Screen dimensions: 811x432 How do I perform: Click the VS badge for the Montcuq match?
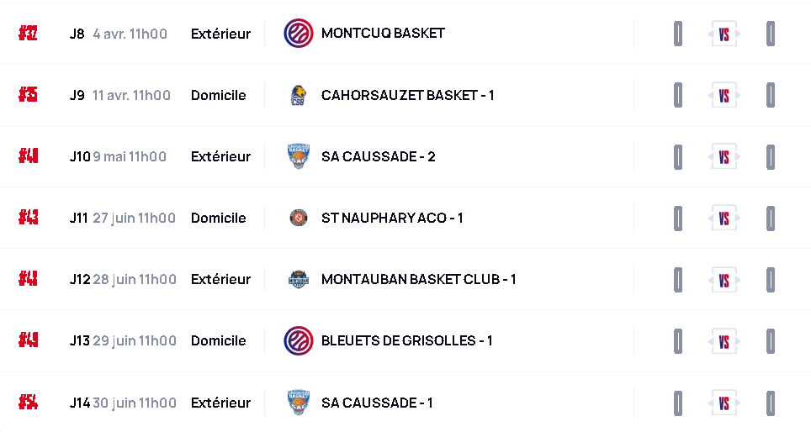pos(724,34)
